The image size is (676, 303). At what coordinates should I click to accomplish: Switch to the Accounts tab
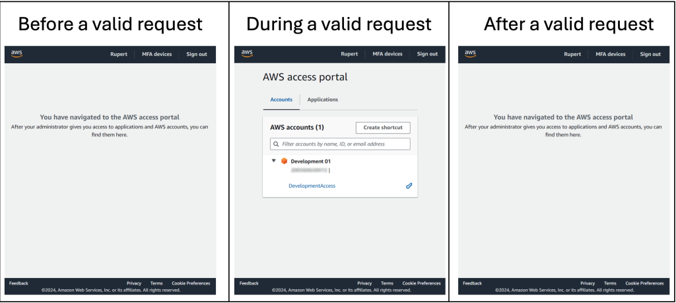tap(281, 99)
